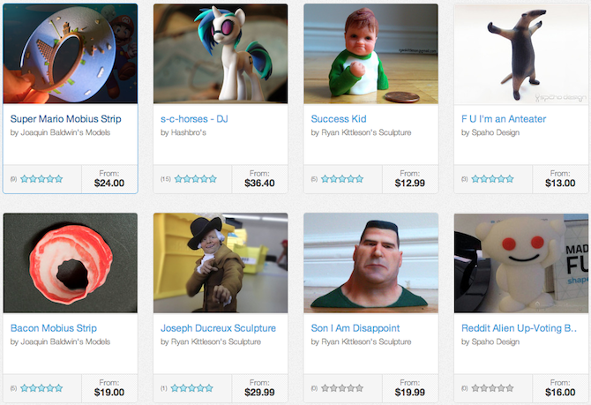
Task: Open the Super Mario Mobius Strip thumbnail
Action: pos(71,54)
